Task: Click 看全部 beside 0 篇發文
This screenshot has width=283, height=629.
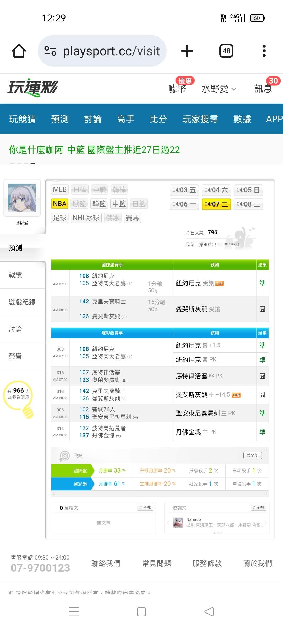Action: tap(145, 508)
